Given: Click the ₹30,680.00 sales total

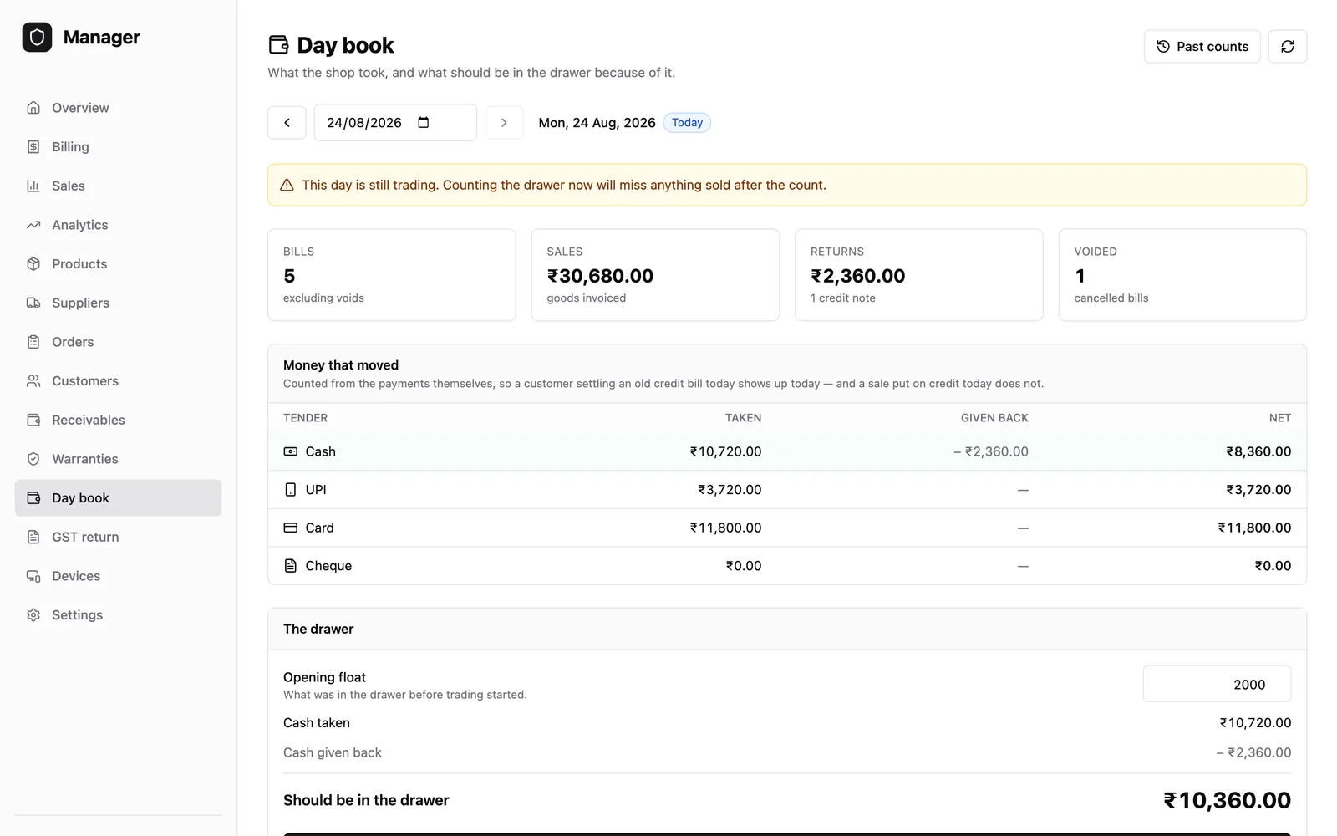Looking at the screenshot, I should 600,276.
